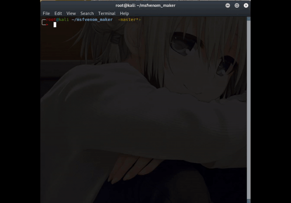The image size is (291, 203).
Task: Maximize the terminal window
Action: point(237,5)
